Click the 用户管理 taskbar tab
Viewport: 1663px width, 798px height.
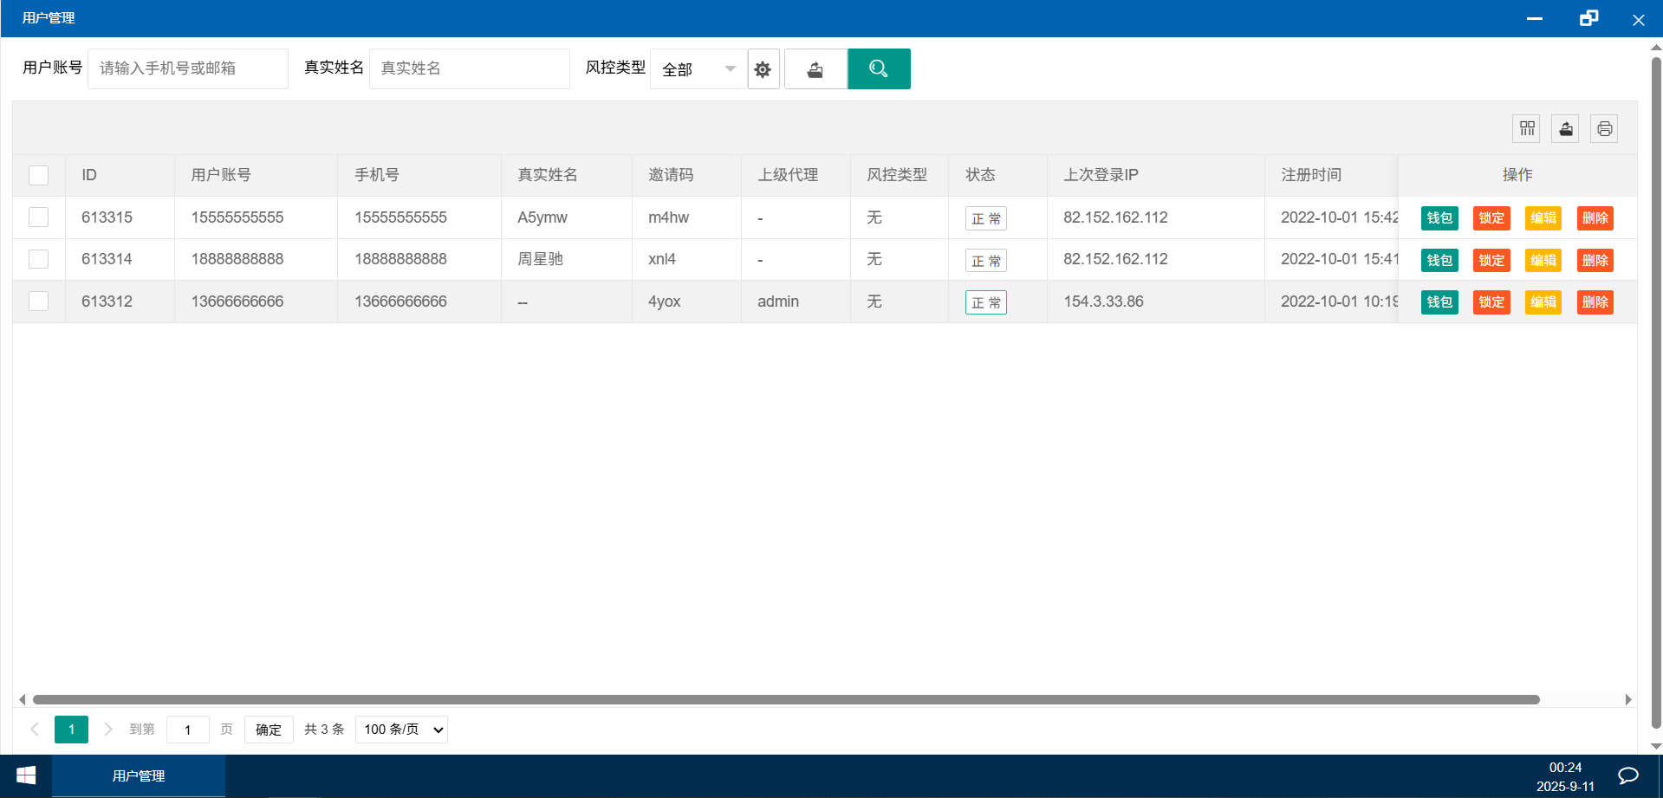[x=139, y=775]
